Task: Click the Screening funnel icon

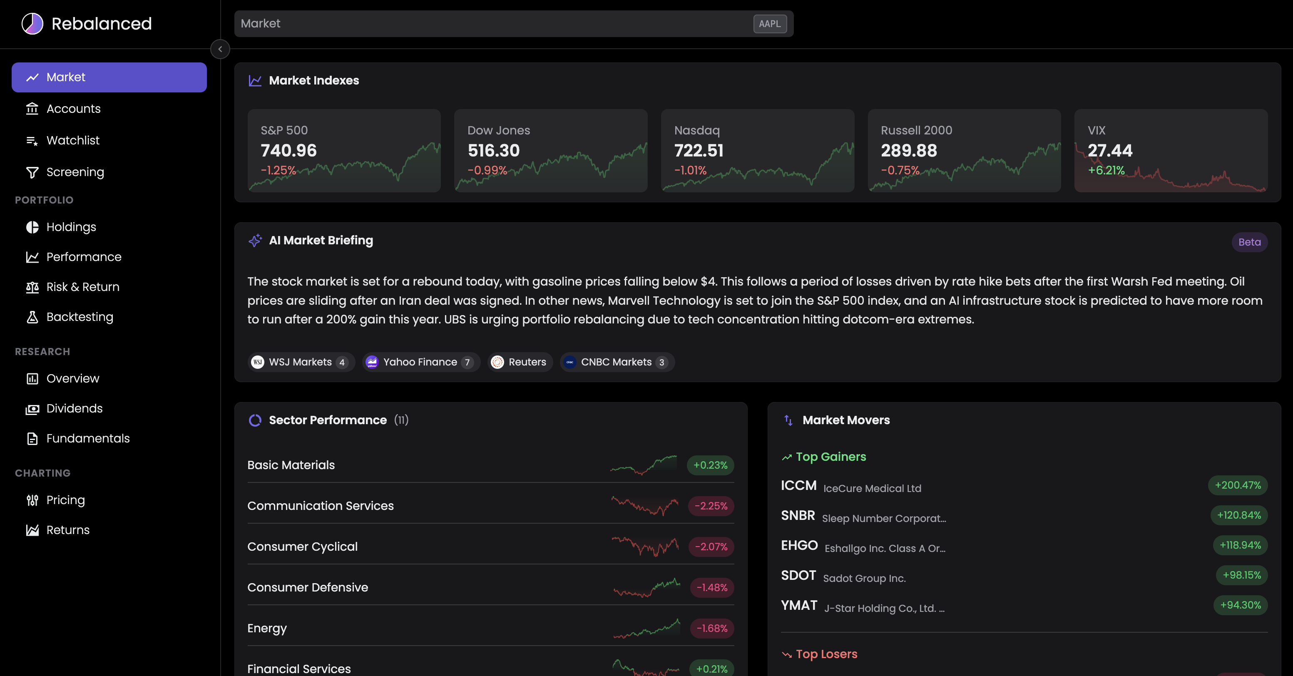Action: (x=32, y=172)
